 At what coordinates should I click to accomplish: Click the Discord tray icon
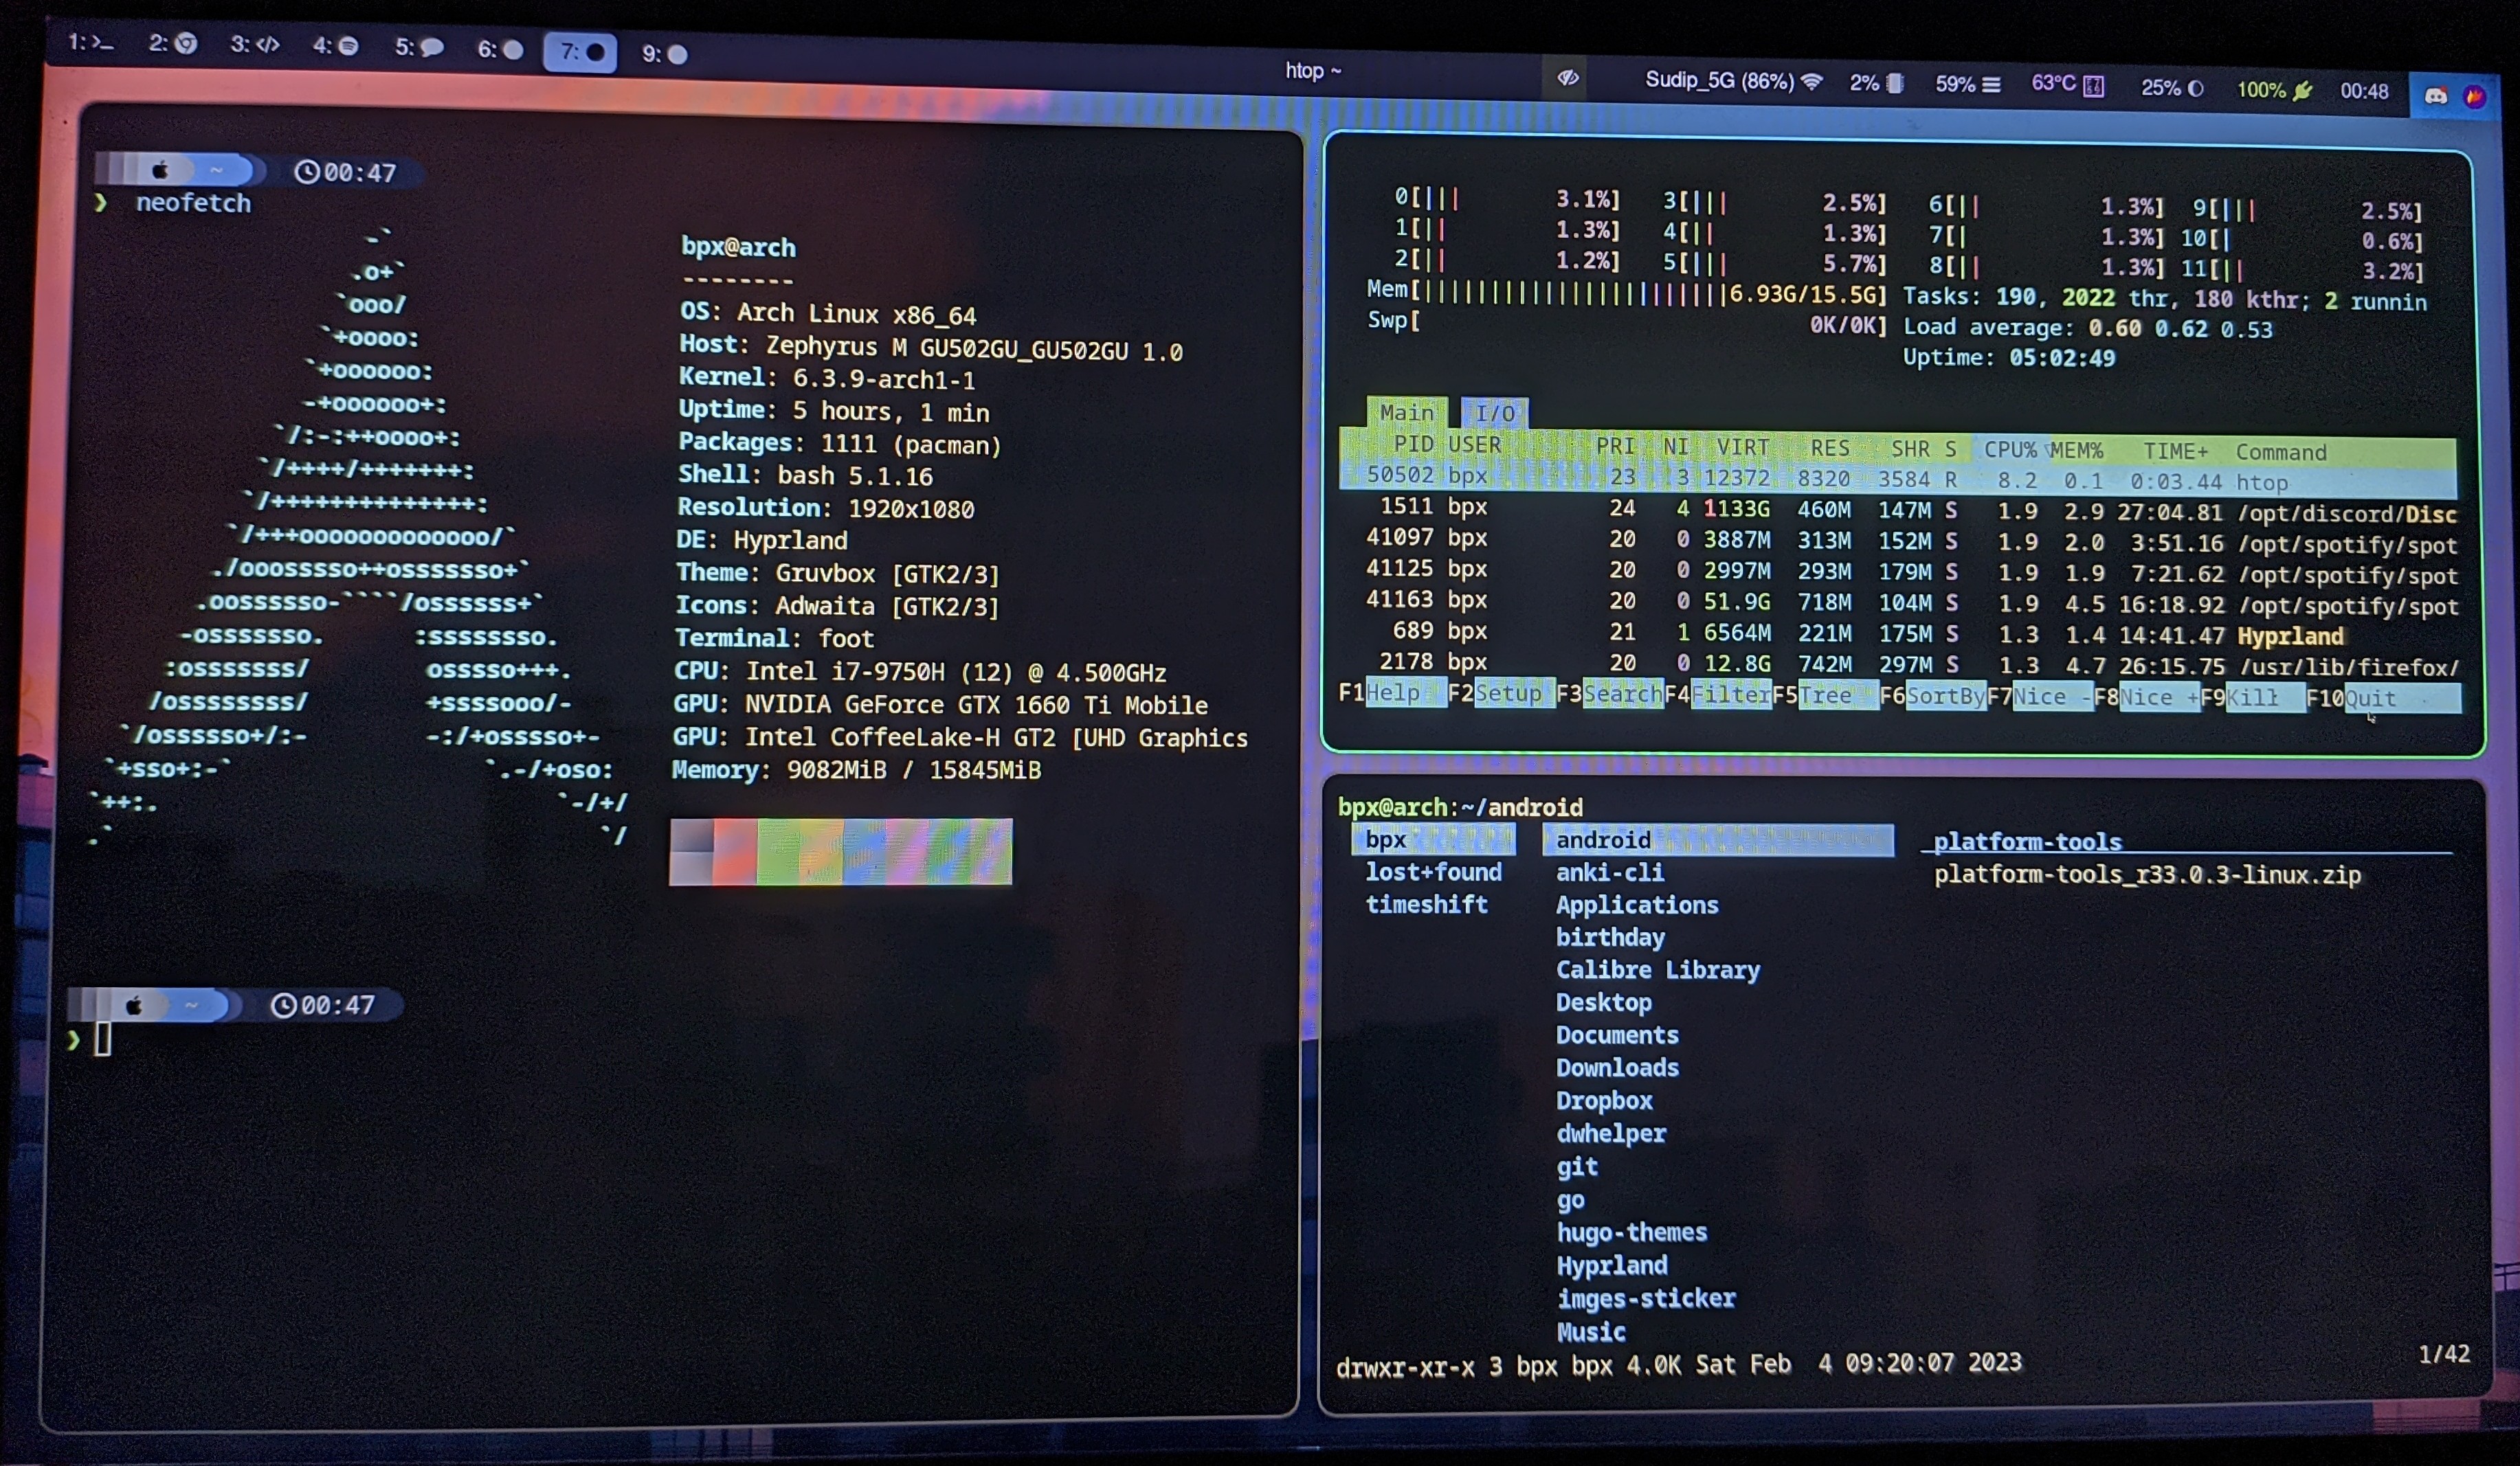(x=2436, y=96)
